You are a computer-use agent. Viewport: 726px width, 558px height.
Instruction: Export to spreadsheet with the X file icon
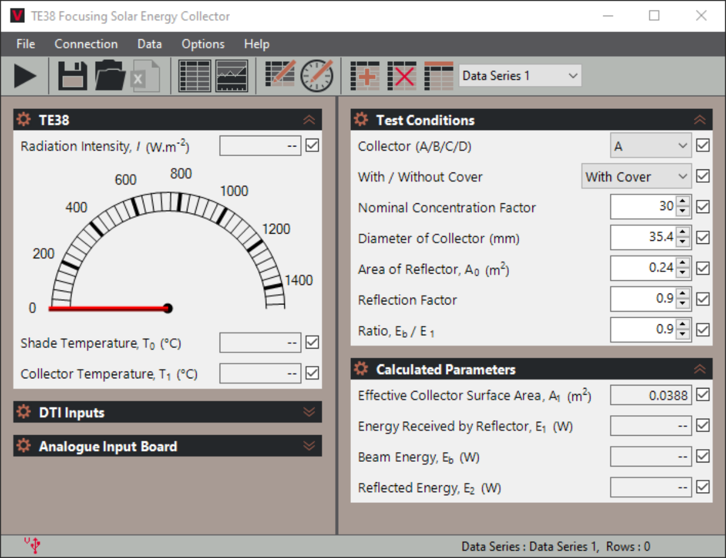pos(145,76)
